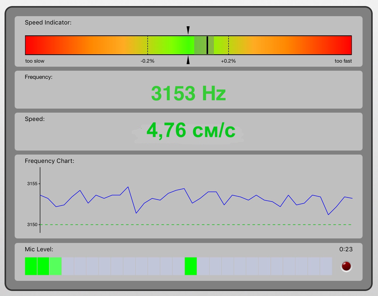This screenshot has width=378, height=296.
Task: Click the 3155 axis label on chart
Action: point(32,184)
